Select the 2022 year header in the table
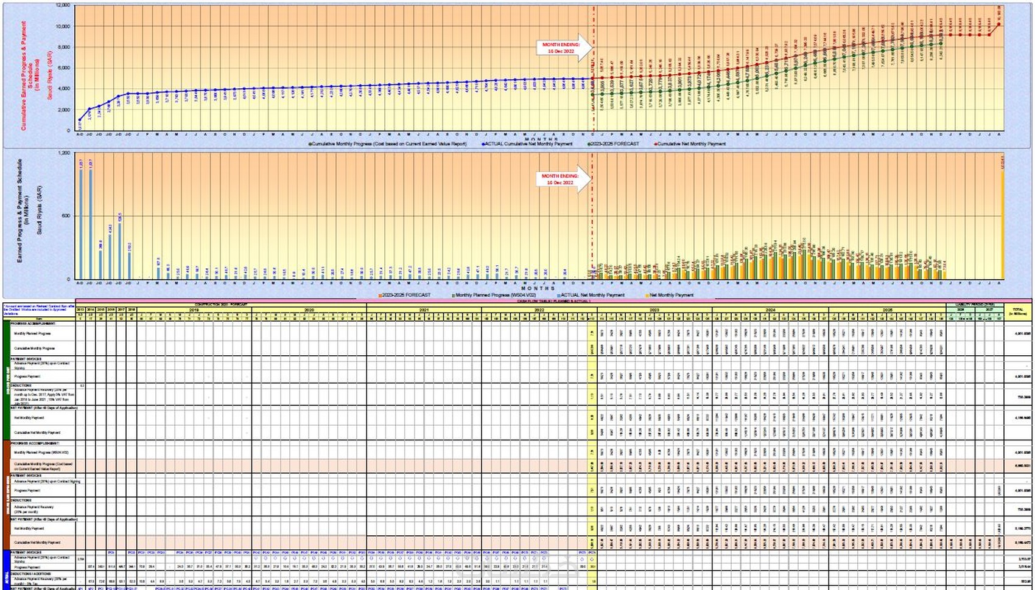This screenshot has width=1035, height=590. (x=539, y=310)
